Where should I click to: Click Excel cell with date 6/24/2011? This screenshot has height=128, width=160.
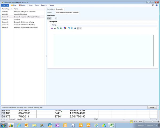[27, 113]
